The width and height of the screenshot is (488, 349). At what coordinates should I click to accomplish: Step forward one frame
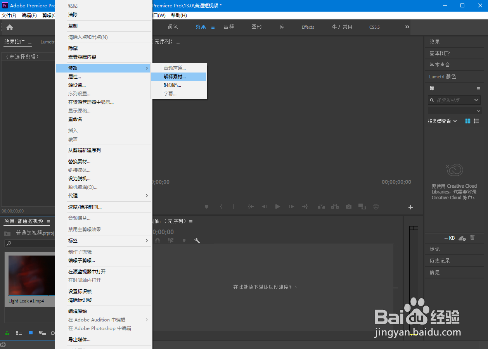click(x=291, y=207)
